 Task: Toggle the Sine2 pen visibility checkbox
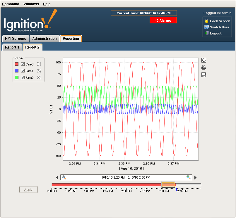[x=23, y=77]
